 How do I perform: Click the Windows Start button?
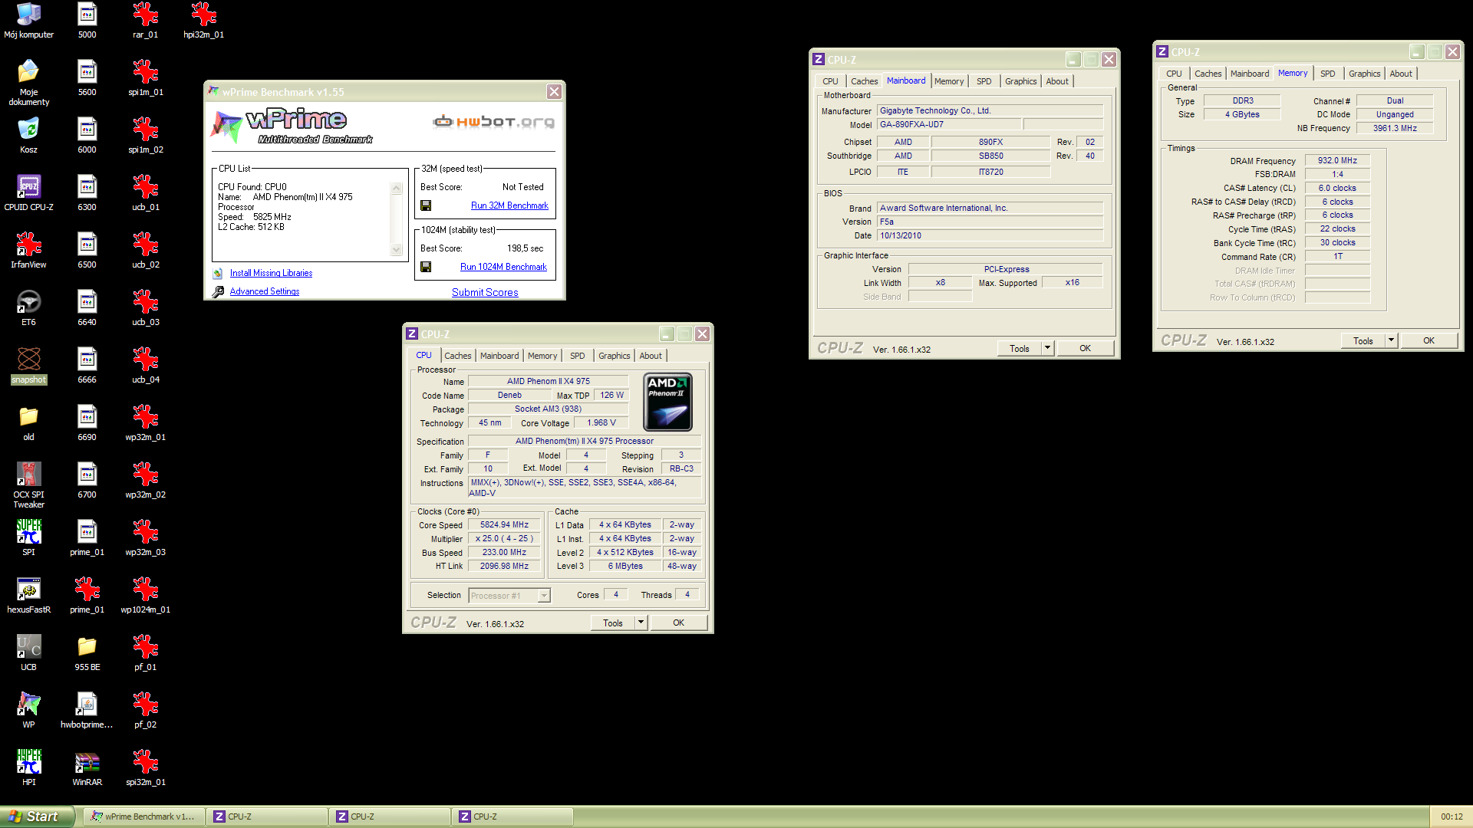(x=37, y=816)
